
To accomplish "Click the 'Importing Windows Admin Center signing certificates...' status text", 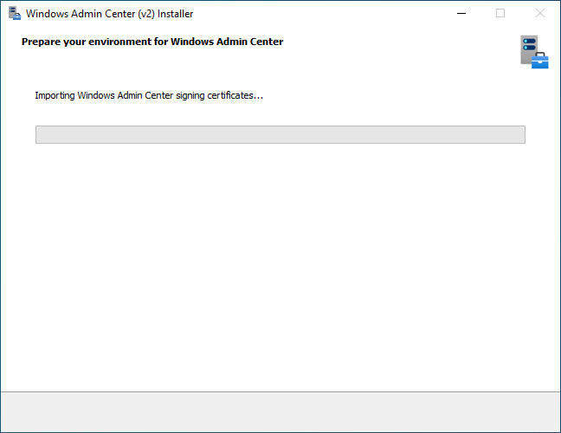I will pyautogui.click(x=149, y=95).
